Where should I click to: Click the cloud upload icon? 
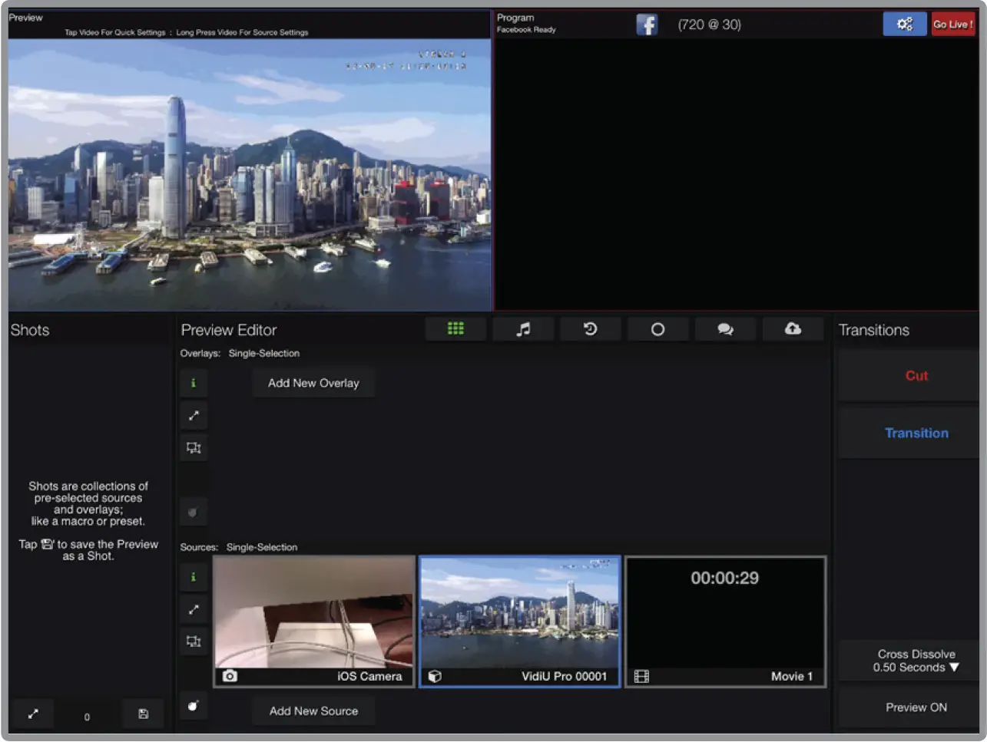click(x=793, y=328)
